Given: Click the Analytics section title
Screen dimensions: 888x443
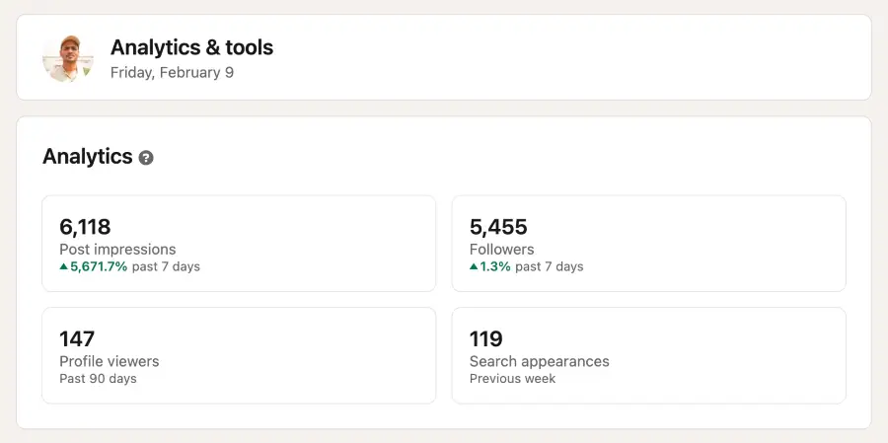Looking at the screenshot, I should [88, 156].
